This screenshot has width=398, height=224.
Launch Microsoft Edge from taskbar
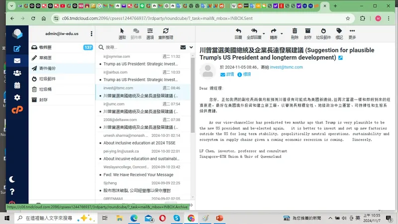coord(134,218)
